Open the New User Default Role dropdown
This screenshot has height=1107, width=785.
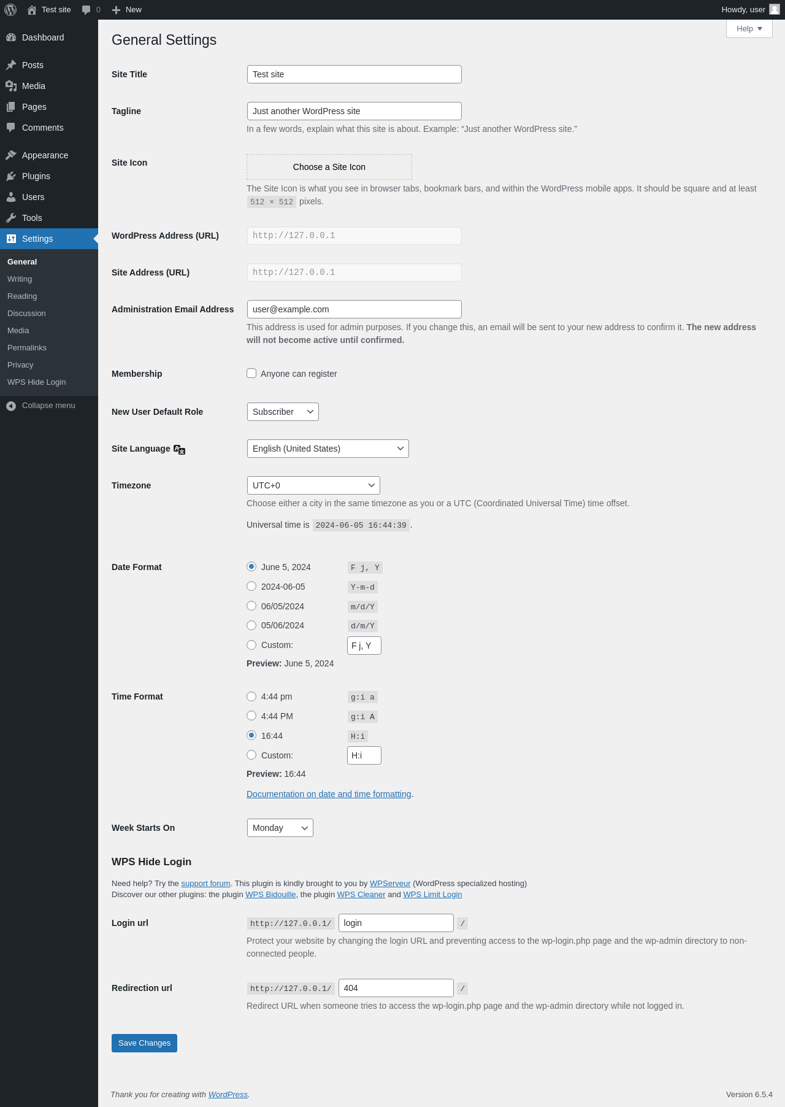click(283, 412)
